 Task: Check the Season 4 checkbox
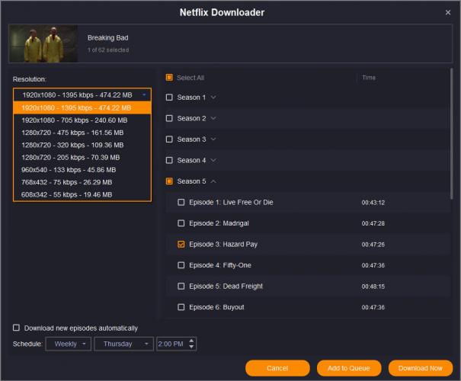169,160
